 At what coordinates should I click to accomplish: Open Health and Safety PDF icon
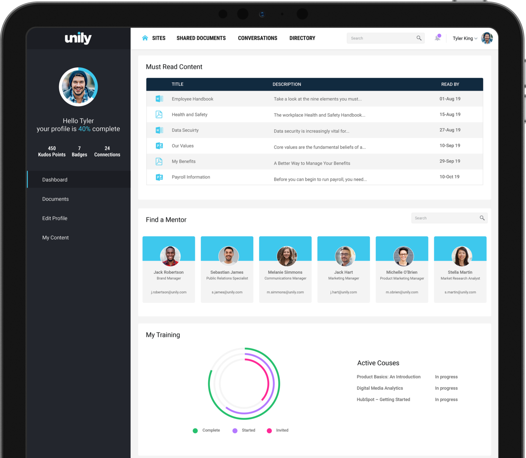tap(159, 115)
